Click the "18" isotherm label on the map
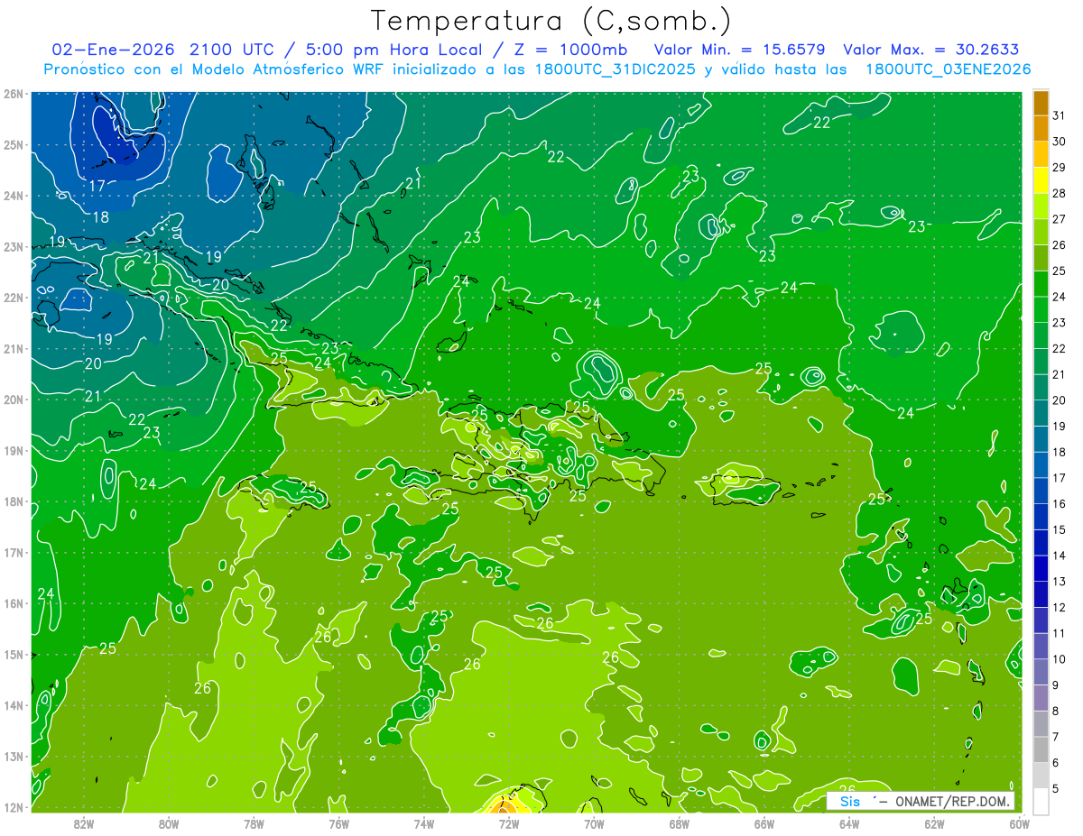1083x836 pixels. click(x=101, y=217)
